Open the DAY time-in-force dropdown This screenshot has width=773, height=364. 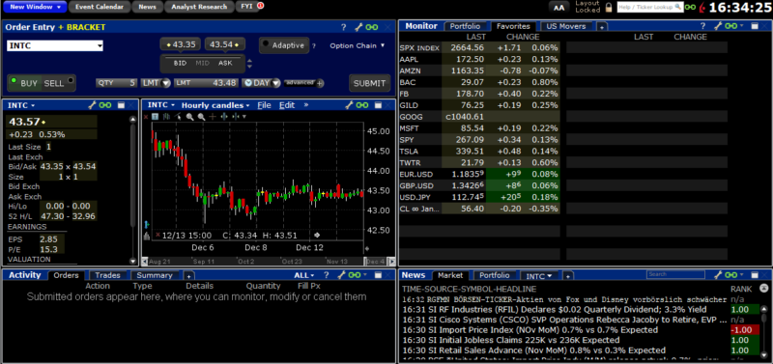[x=261, y=83]
